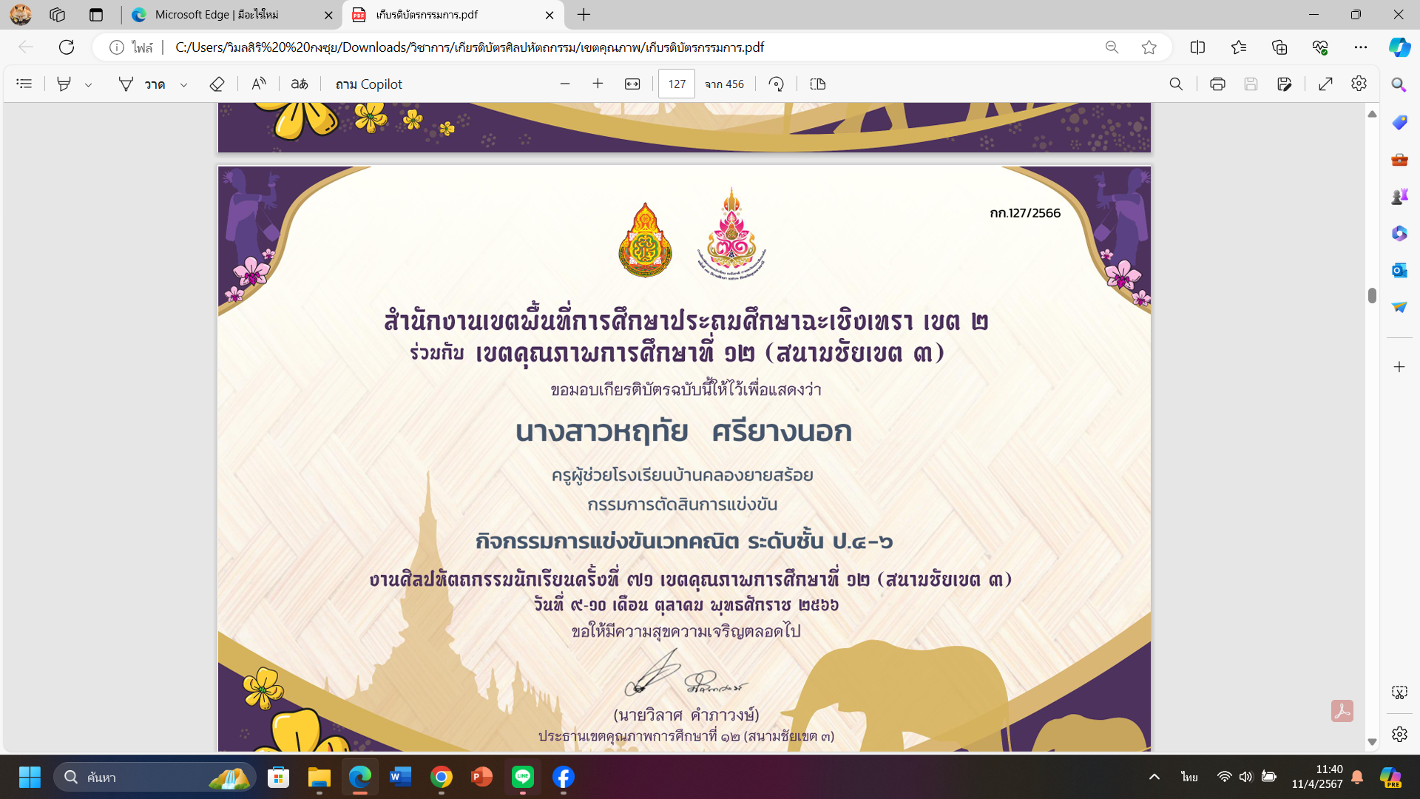Open Edge settings and more menu

pyautogui.click(x=1360, y=47)
